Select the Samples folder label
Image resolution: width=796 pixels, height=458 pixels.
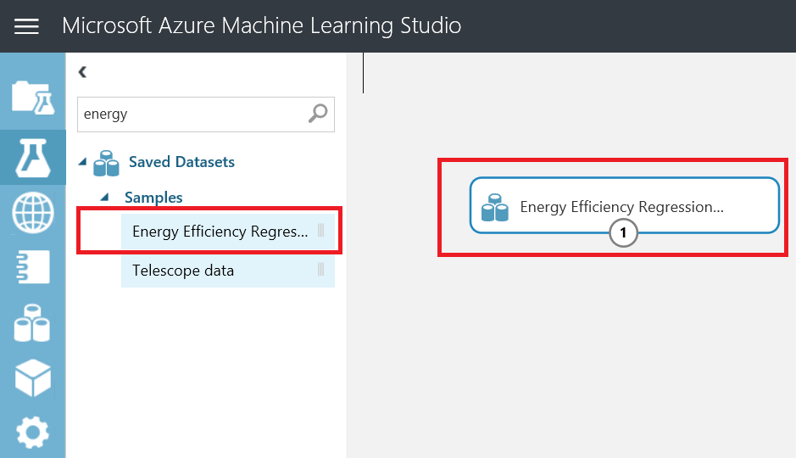153,198
